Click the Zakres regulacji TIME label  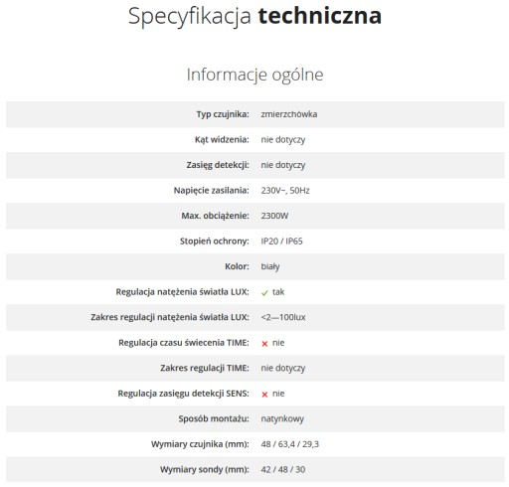point(205,368)
